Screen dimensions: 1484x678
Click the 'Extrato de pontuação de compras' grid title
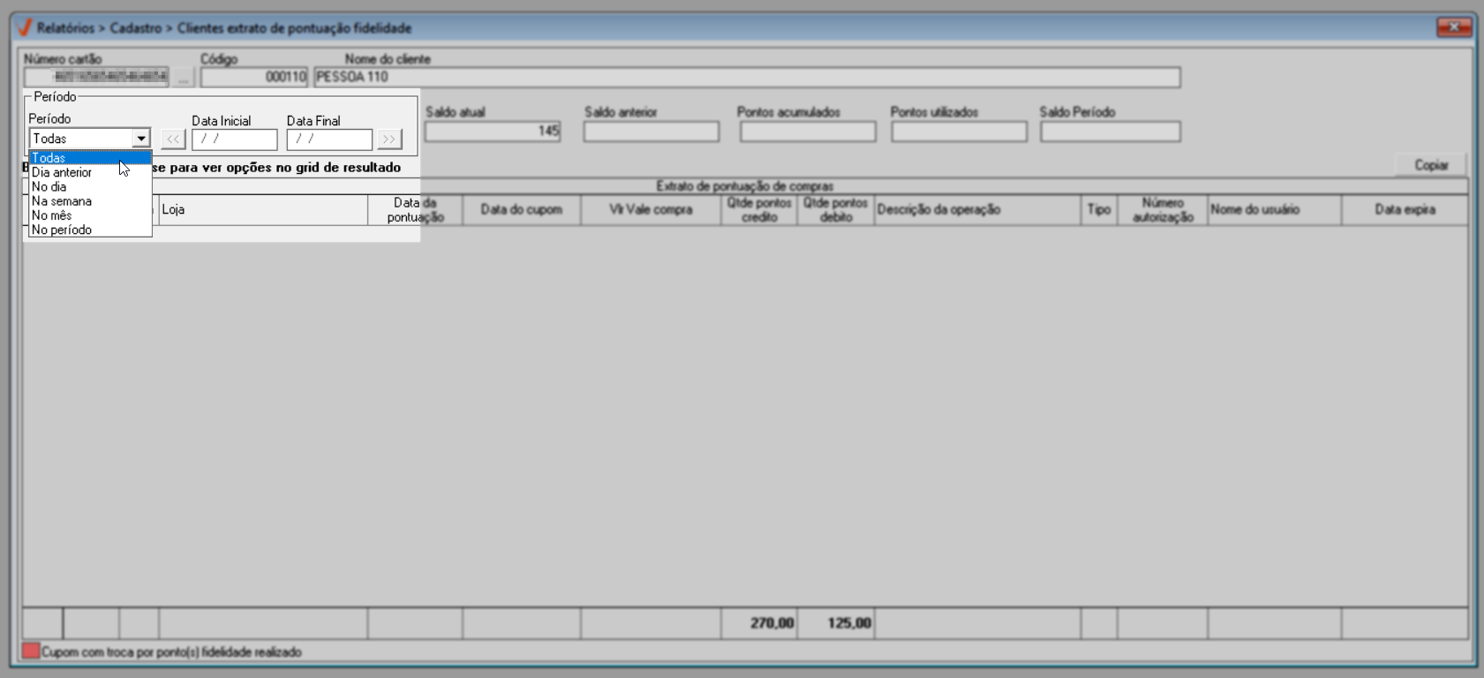(x=745, y=186)
